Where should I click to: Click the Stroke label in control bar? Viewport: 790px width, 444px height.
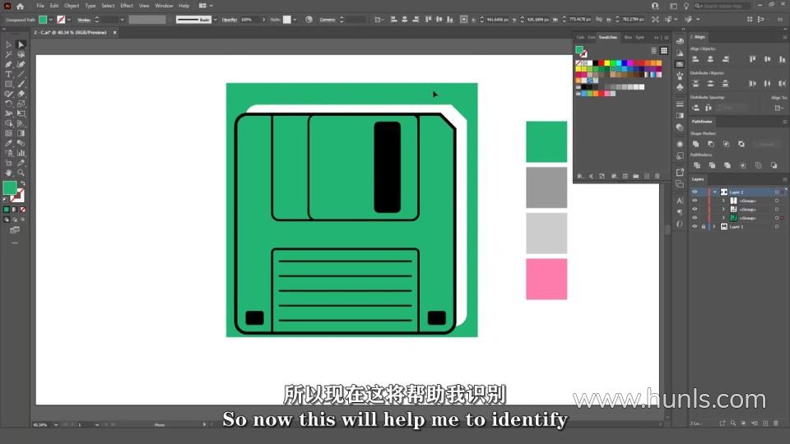84,20
